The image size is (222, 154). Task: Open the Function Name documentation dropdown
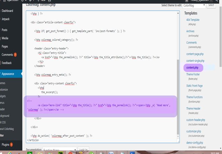59,150
